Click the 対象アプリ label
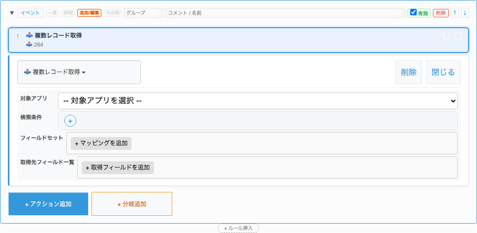This screenshot has width=477, height=233. point(34,98)
